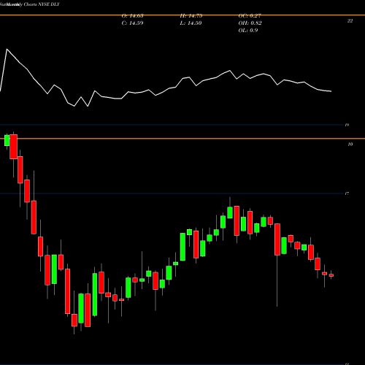
Task: Click the 'OL: 0.9' value
Action: tap(248, 31)
